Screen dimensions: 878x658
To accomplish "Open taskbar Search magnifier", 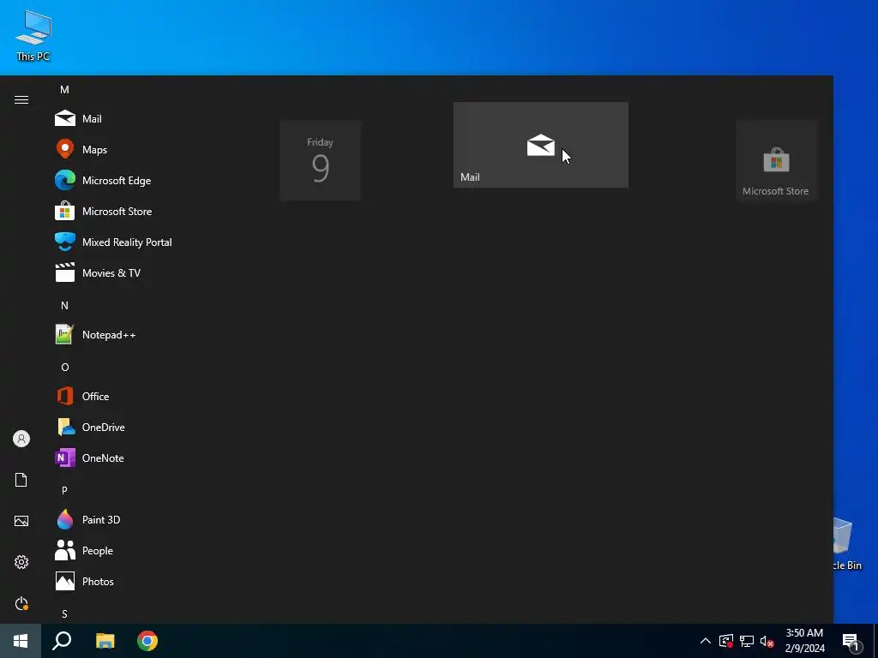I will click(62, 641).
